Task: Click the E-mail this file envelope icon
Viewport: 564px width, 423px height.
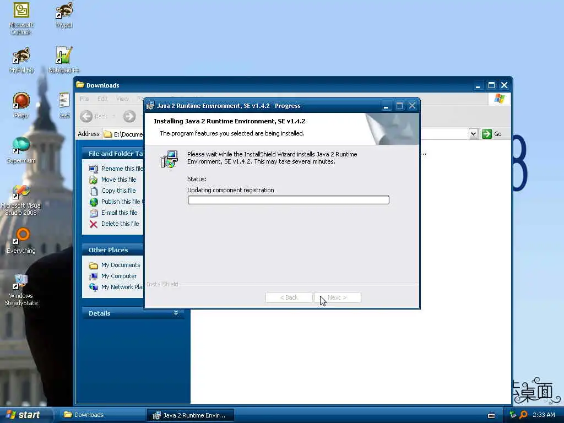Action: pyautogui.click(x=94, y=213)
